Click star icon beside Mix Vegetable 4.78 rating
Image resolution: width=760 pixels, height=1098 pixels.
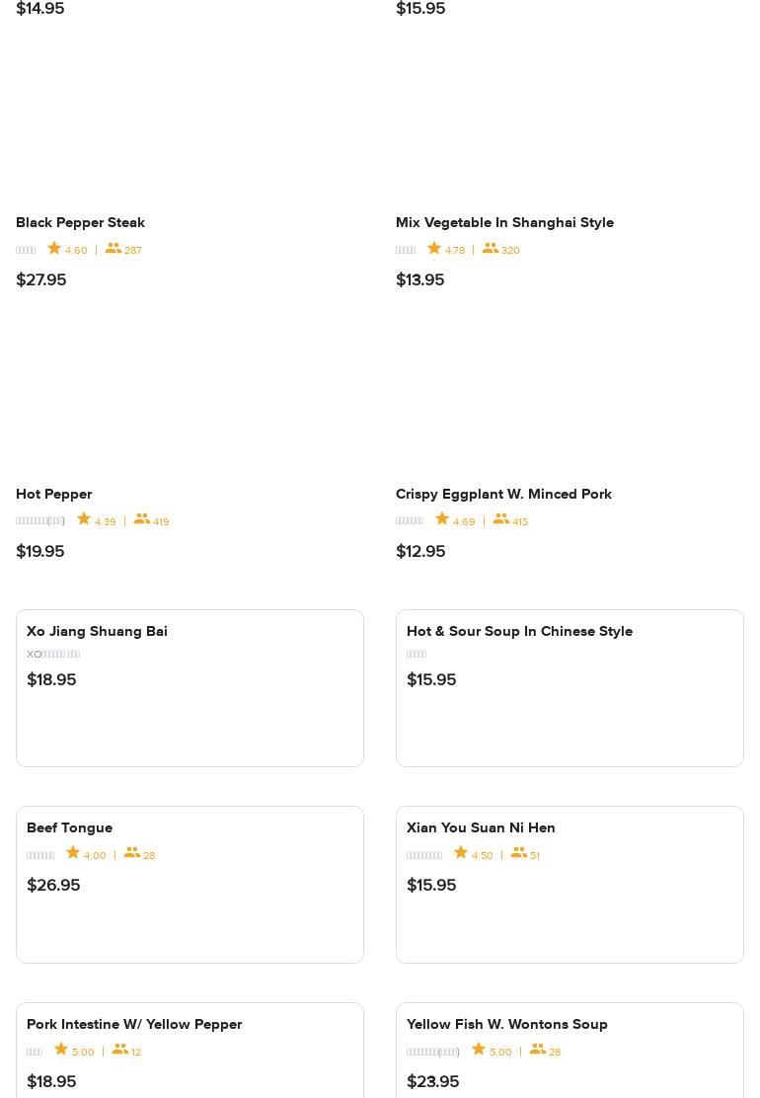click(434, 249)
